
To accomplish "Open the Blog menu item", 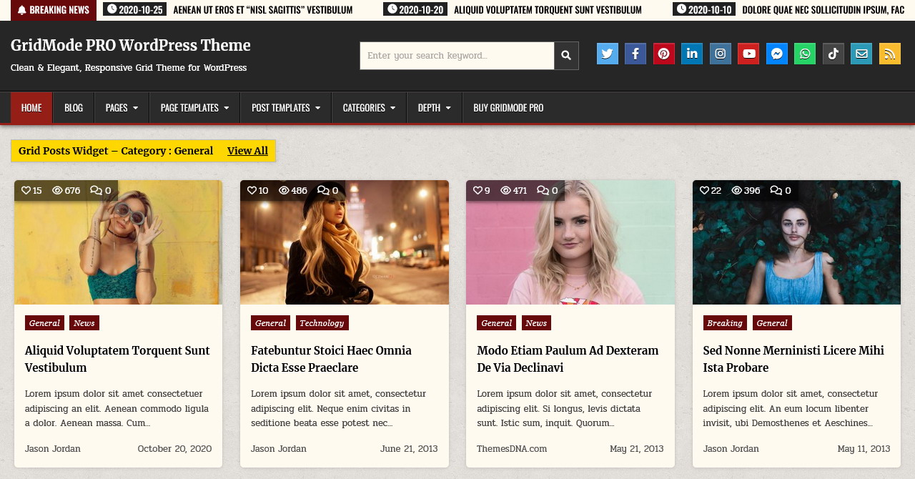I will 74,107.
